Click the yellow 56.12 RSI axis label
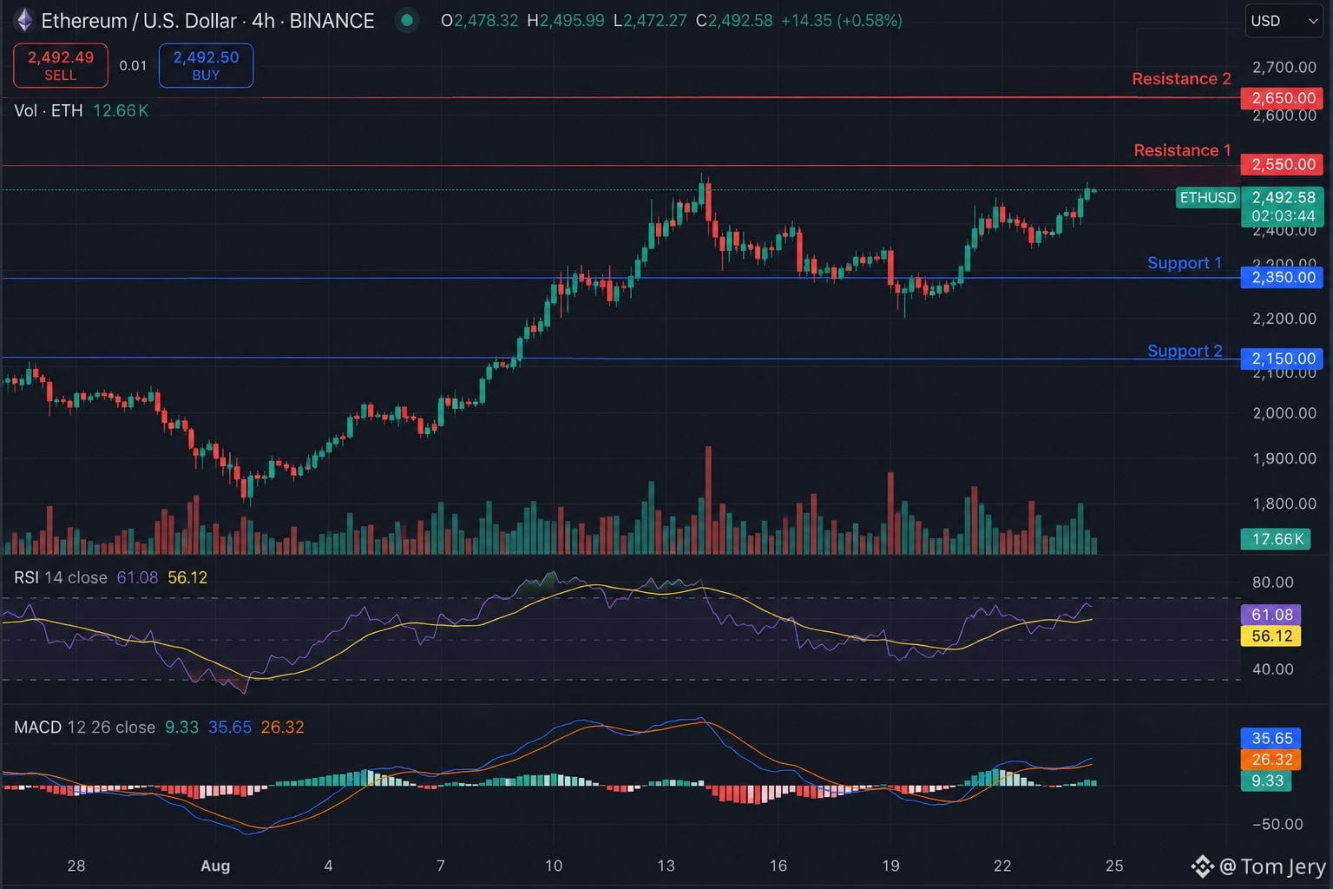The height and width of the screenshot is (889, 1333). point(1271,635)
